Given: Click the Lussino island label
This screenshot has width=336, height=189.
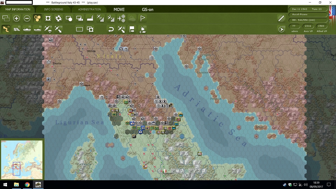Looking at the screenshot, I should click(202, 72).
